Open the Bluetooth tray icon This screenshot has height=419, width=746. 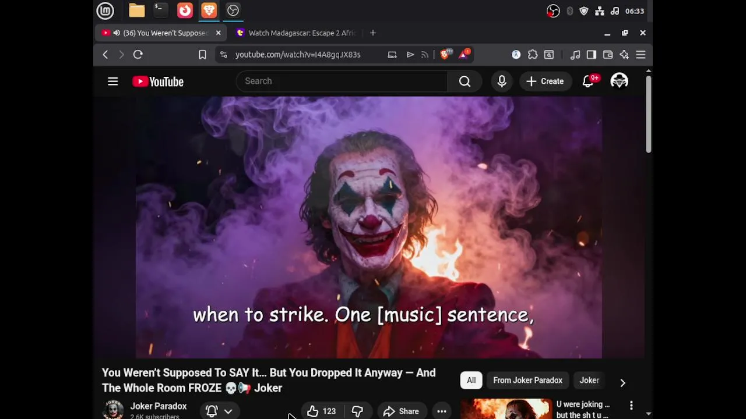569,11
